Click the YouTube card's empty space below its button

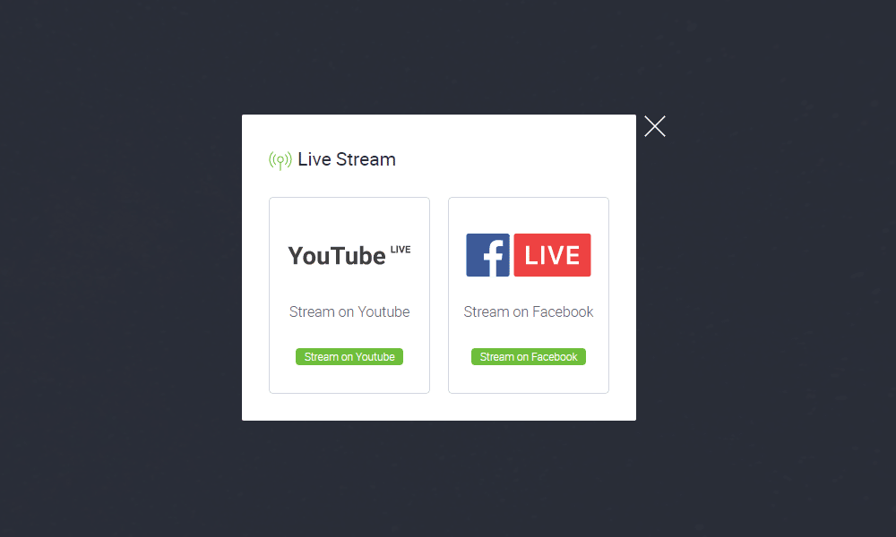click(x=349, y=379)
